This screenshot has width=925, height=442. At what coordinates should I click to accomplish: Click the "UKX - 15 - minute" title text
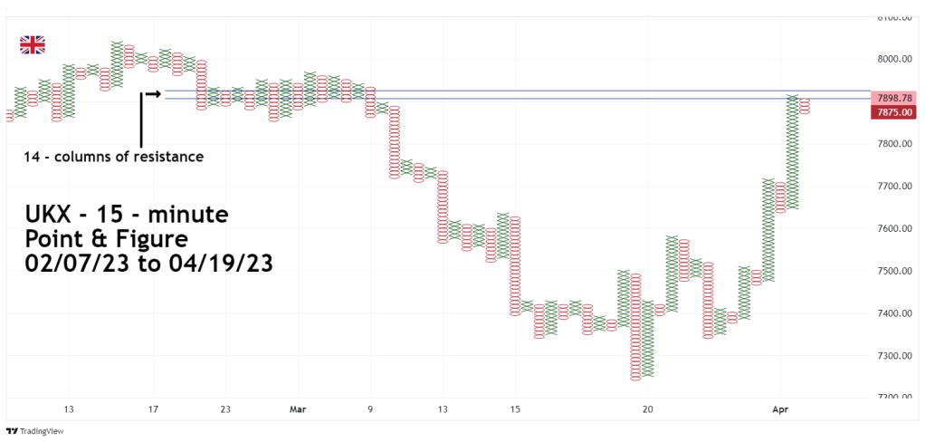coord(126,216)
